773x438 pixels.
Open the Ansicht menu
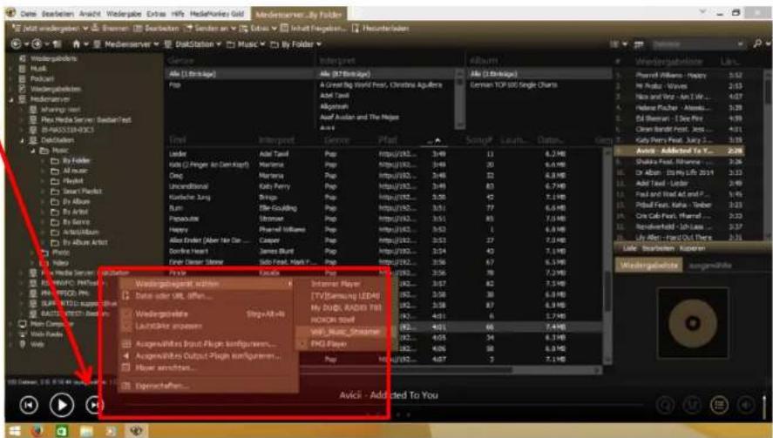(91, 14)
